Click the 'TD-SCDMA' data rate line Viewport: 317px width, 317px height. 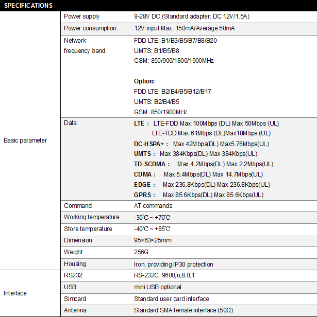pos(204,164)
